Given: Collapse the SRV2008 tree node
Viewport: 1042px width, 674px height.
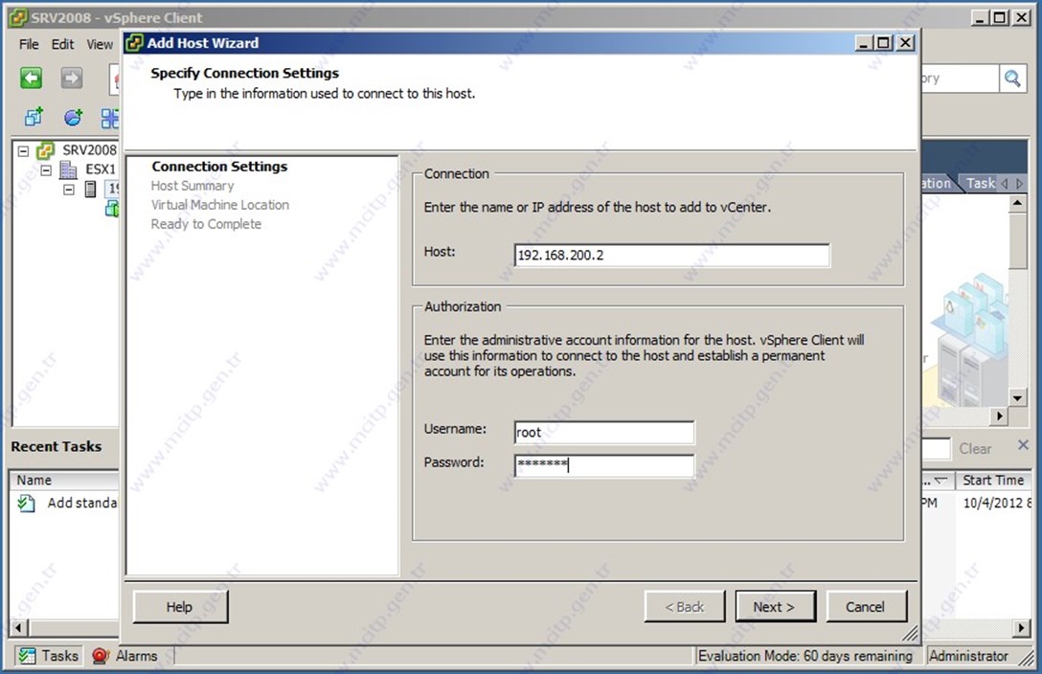Looking at the screenshot, I should (23, 150).
